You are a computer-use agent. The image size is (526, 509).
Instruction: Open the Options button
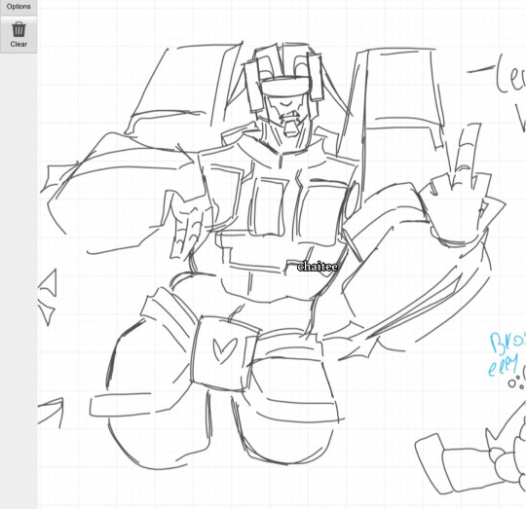point(19,7)
